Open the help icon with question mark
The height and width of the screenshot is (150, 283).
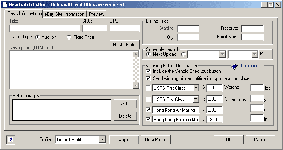point(11,140)
